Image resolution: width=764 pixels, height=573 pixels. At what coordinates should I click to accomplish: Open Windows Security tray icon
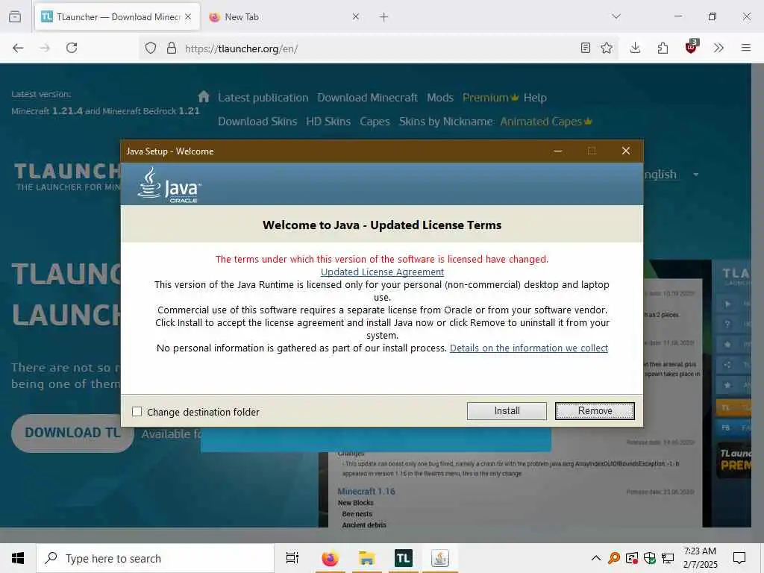tap(650, 558)
